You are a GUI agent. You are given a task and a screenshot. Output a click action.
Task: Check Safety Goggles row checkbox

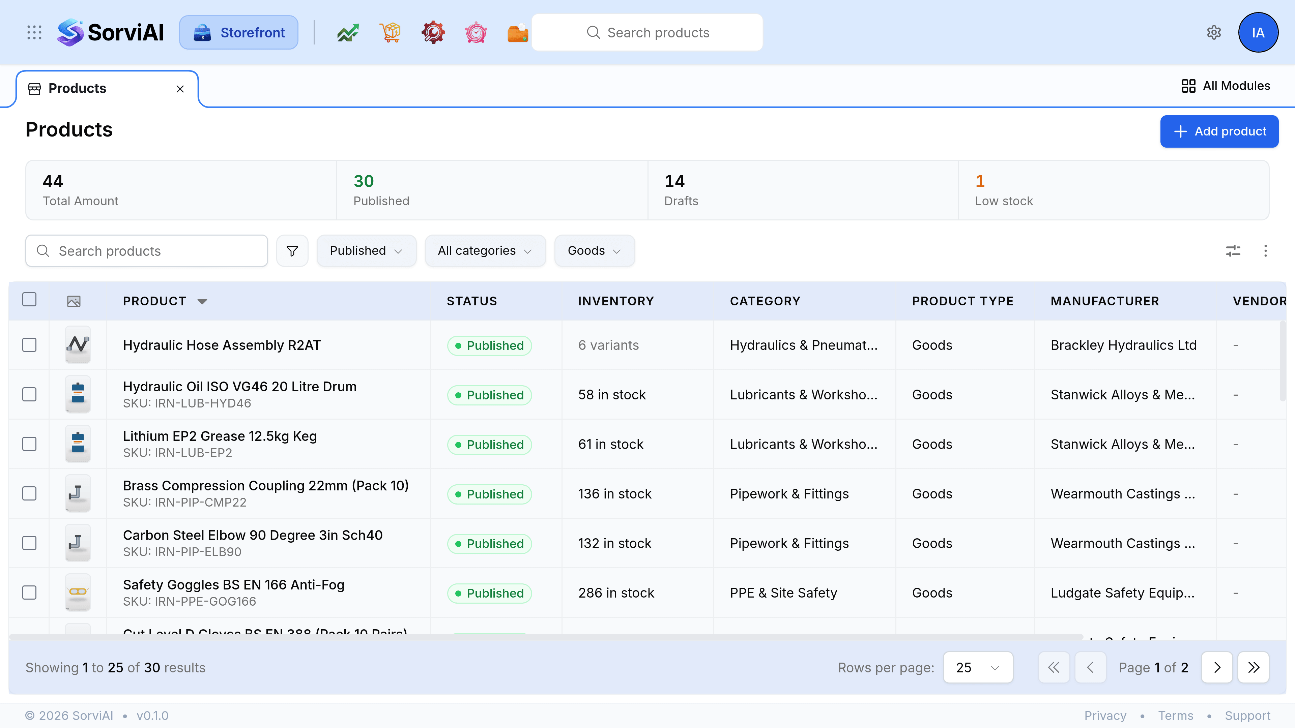tap(29, 593)
